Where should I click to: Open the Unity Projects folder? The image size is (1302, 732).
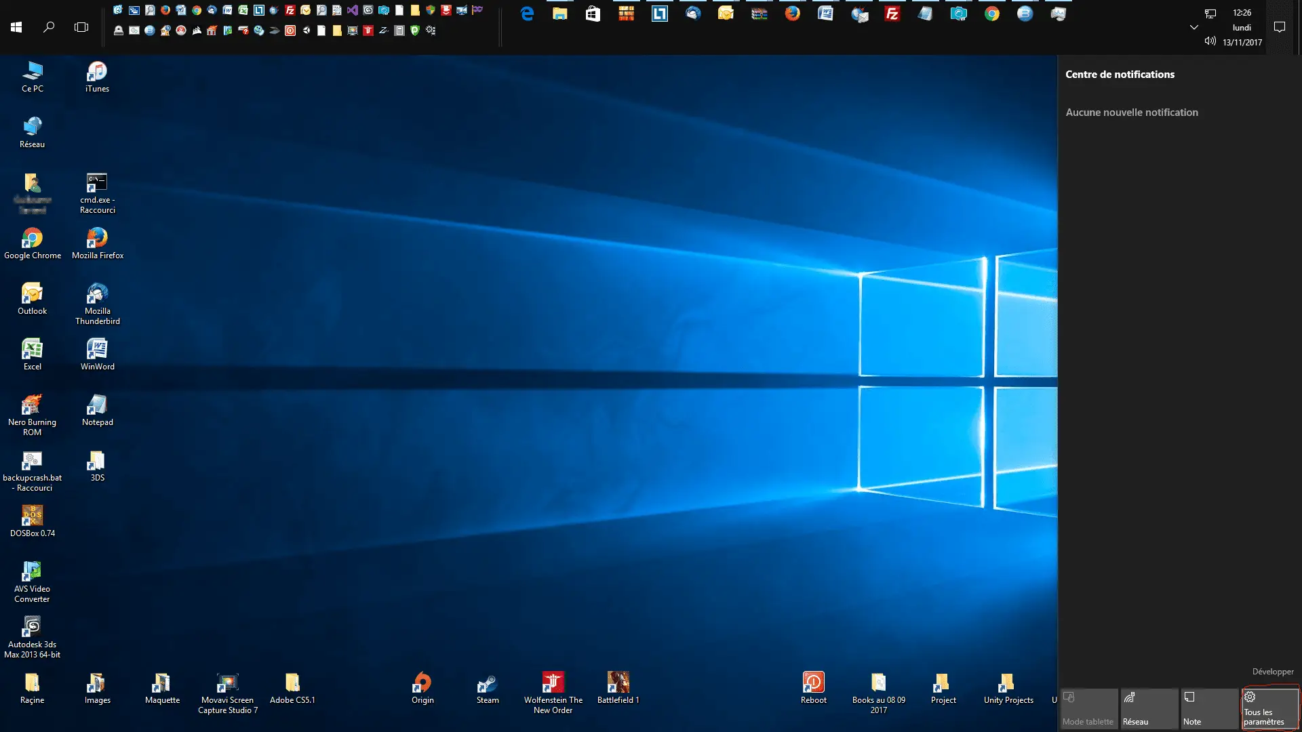coord(1008,688)
